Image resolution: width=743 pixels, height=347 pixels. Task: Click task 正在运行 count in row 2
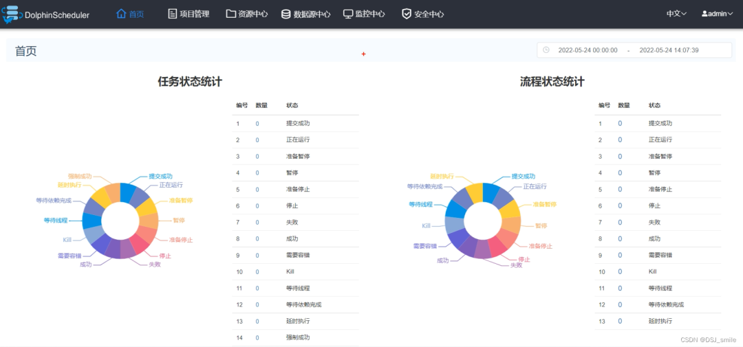tap(257, 140)
